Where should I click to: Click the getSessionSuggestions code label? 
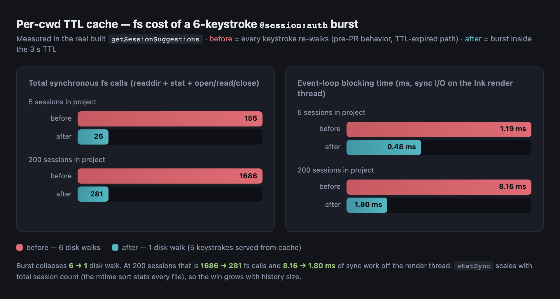155,39
